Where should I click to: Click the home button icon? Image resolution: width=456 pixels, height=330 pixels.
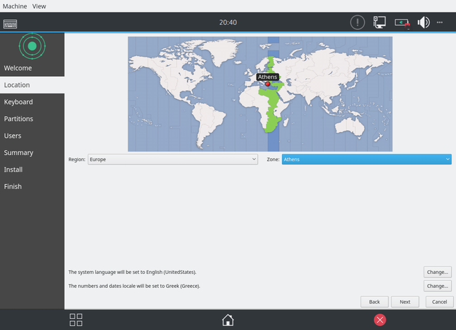227,320
